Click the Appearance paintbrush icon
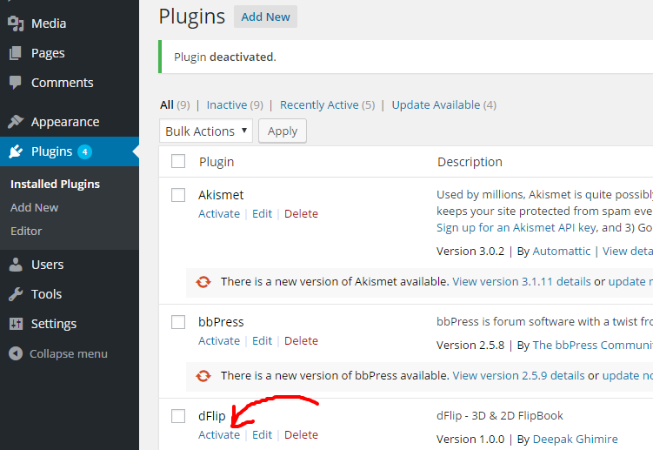The width and height of the screenshot is (653, 450). click(x=16, y=122)
